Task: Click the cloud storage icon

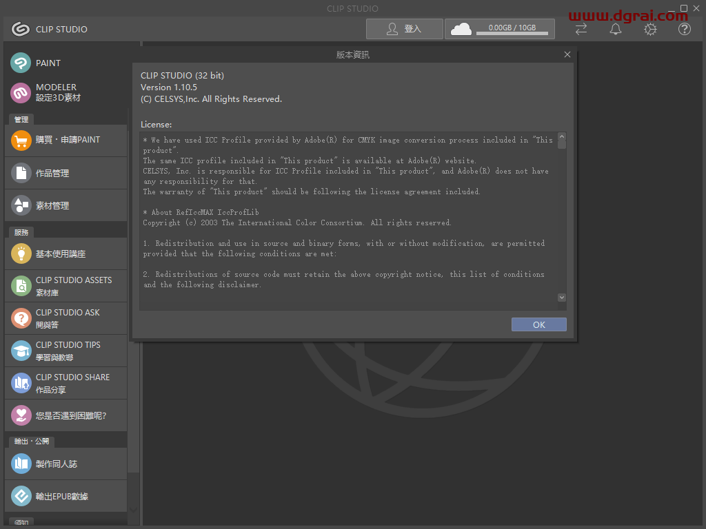Action: pyautogui.click(x=461, y=29)
